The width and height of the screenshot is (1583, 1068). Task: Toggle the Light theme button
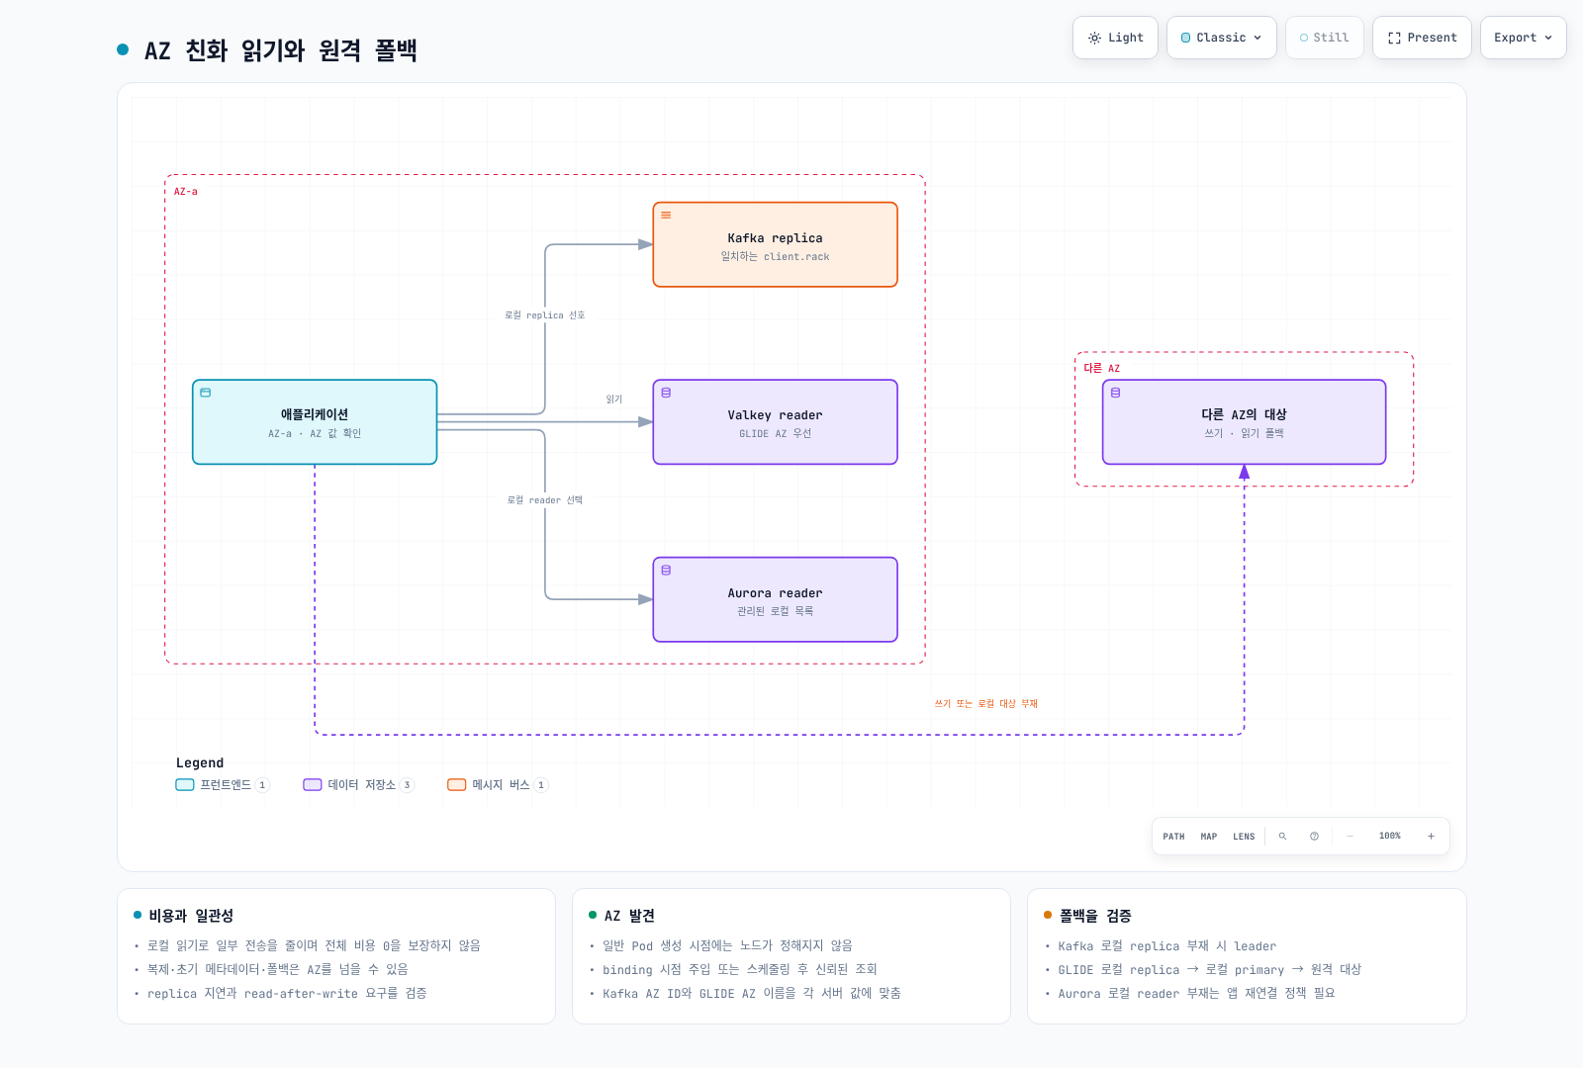click(x=1115, y=38)
